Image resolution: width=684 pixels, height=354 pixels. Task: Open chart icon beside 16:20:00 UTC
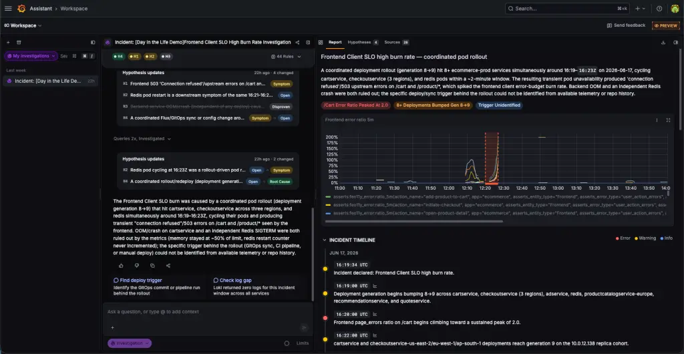tap(375, 314)
